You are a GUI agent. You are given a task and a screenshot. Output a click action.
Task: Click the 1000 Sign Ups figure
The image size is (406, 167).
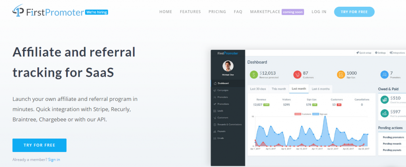352,73
